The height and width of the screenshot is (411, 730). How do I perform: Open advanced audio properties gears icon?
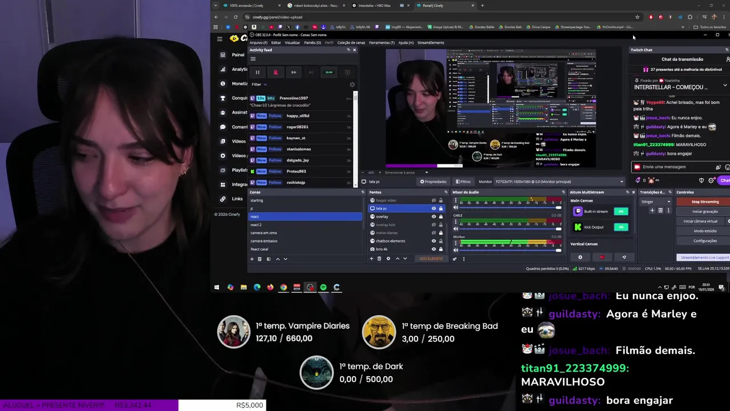(455, 259)
